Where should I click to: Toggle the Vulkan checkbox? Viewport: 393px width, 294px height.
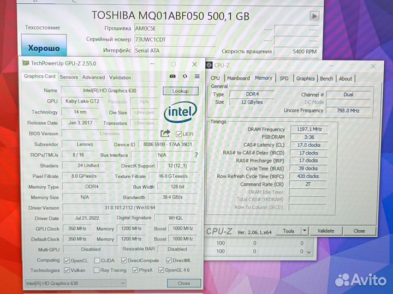[x=67, y=270]
